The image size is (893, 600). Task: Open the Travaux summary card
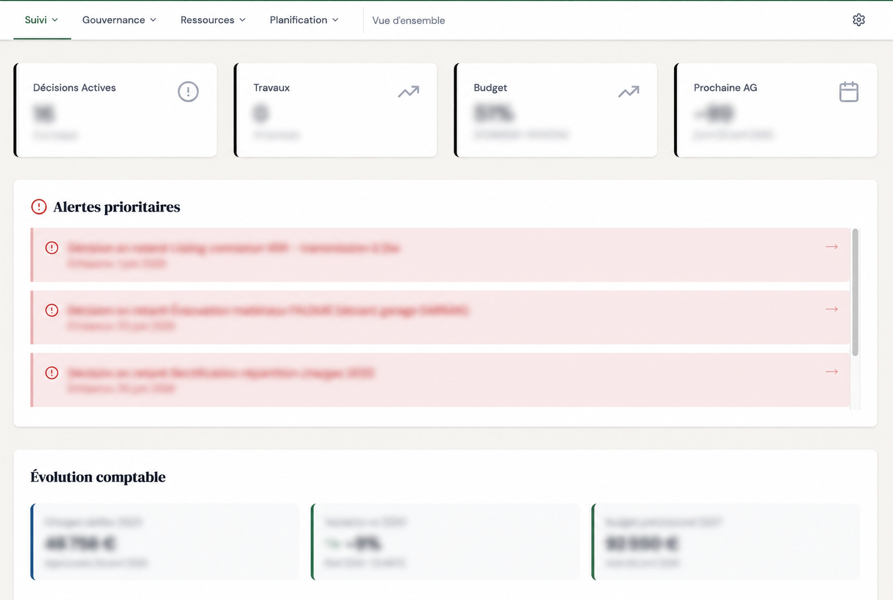click(335, 110)
